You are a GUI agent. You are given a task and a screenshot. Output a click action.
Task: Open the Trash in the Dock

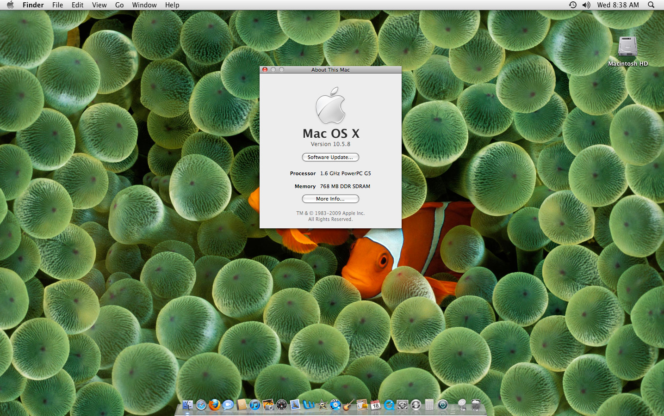click(476, 405)
